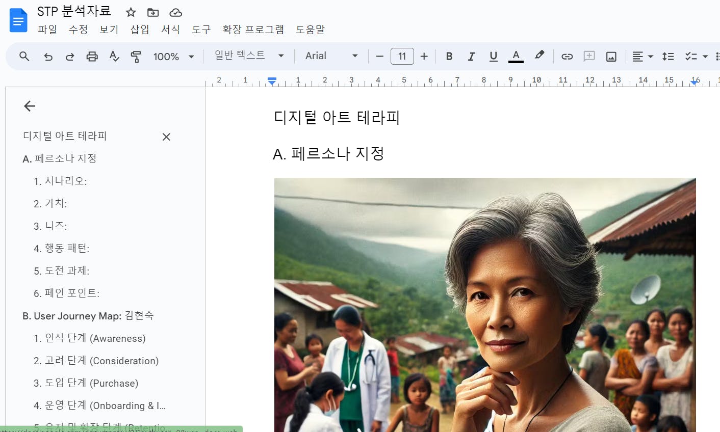
Task: Open the Arial font dropdown
Action: pos(331,56)
